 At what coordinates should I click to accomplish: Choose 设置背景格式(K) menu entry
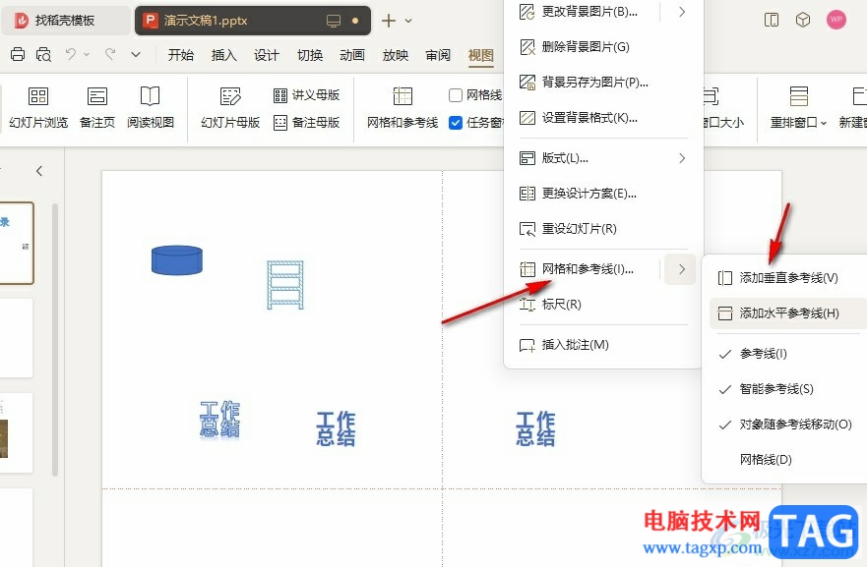604,118
